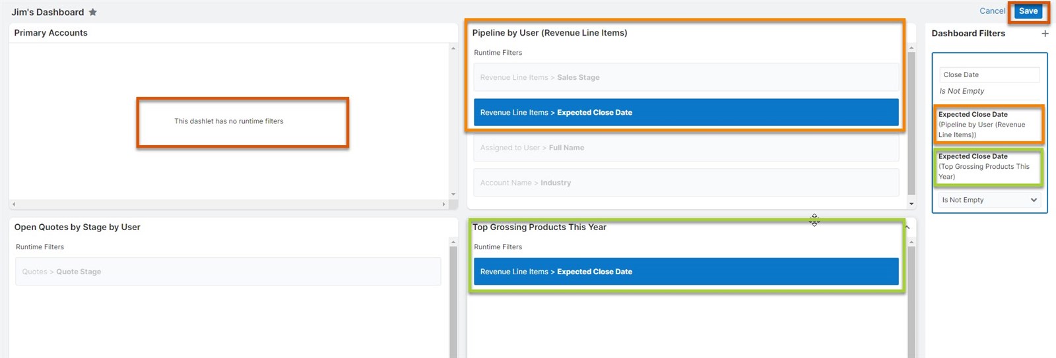Click vertical scrollbar in Pipeline by User dashlet
This screenshot has width=1056, height=358.
pyautogui.click(x=911, y=119)
